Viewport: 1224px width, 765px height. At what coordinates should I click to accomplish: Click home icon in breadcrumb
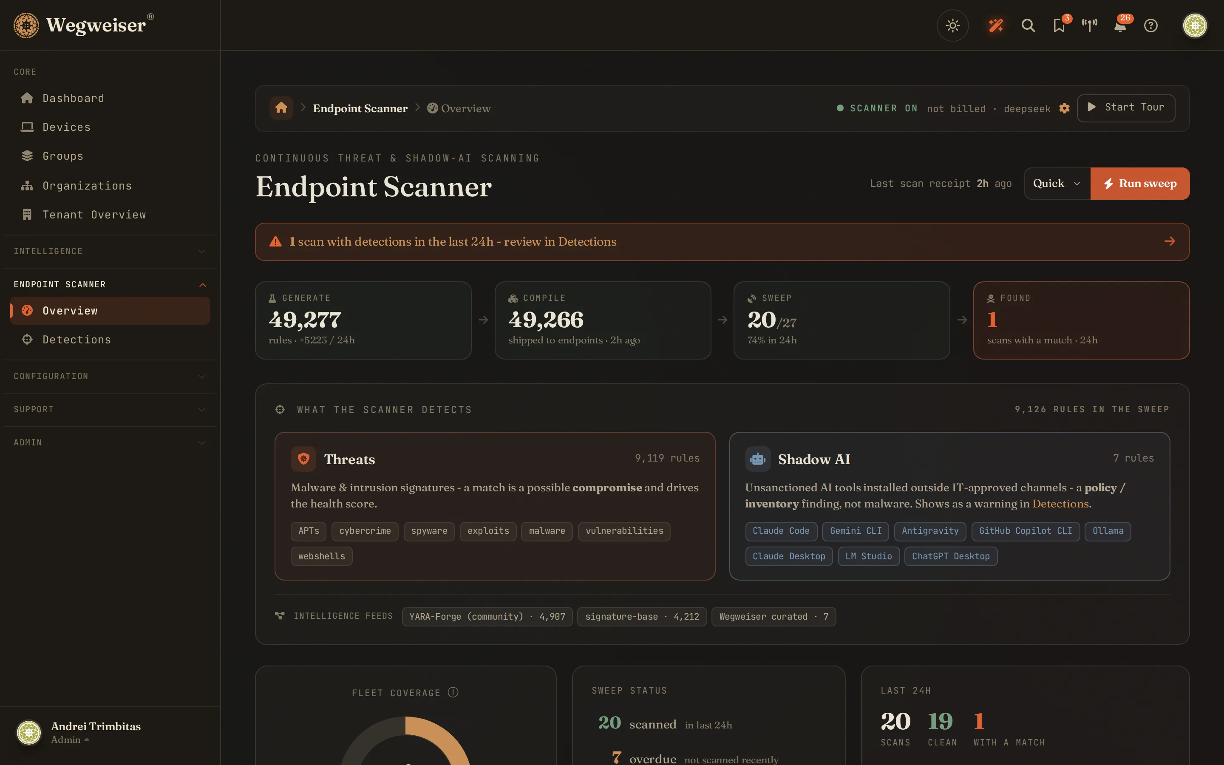coord(281,108)
